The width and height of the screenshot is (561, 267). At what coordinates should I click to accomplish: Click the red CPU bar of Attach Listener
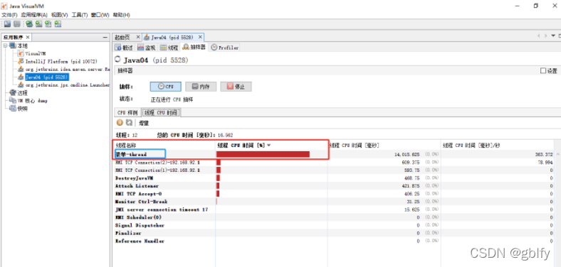click(218, 185)
